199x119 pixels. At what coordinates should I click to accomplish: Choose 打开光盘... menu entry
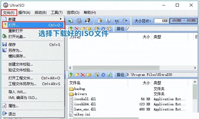(x=33, y=37)
